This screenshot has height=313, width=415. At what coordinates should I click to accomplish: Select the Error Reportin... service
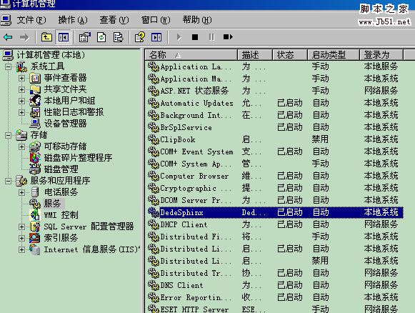point(275,298)
